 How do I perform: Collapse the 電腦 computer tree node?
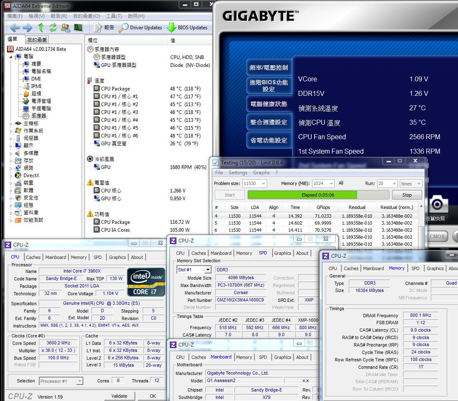[11, 57]
